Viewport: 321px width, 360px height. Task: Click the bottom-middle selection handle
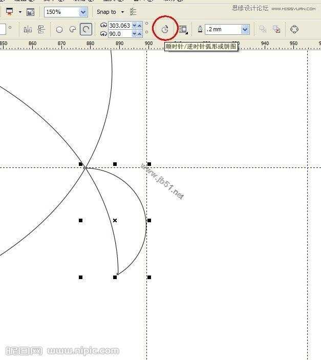[115, 278]
